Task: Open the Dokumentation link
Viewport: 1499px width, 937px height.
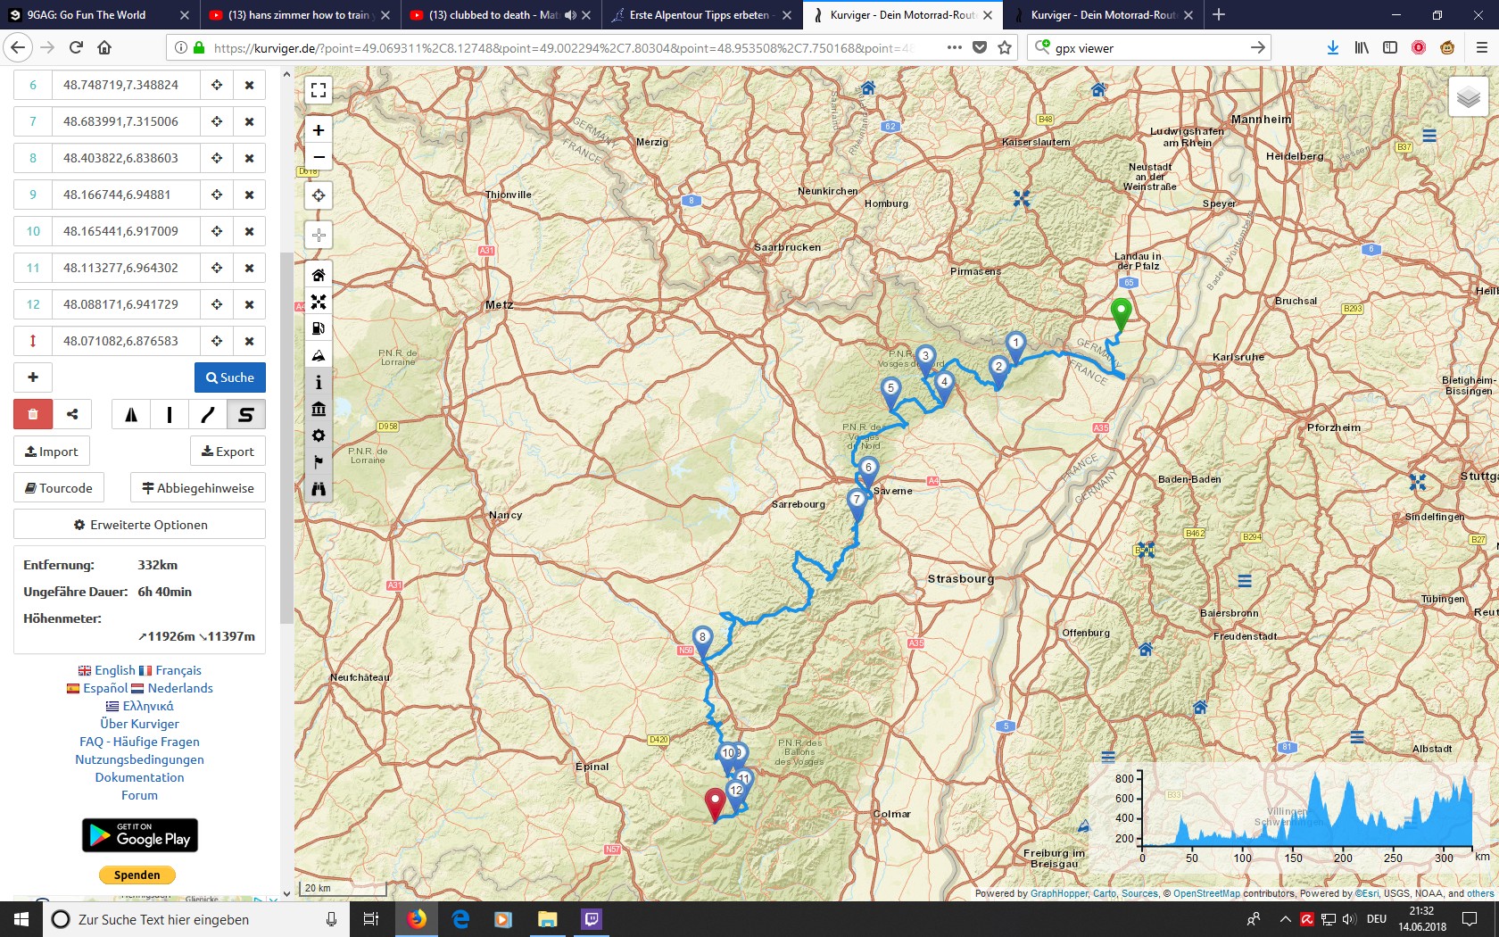Action: pyautogui.click(x=140, y=777)
